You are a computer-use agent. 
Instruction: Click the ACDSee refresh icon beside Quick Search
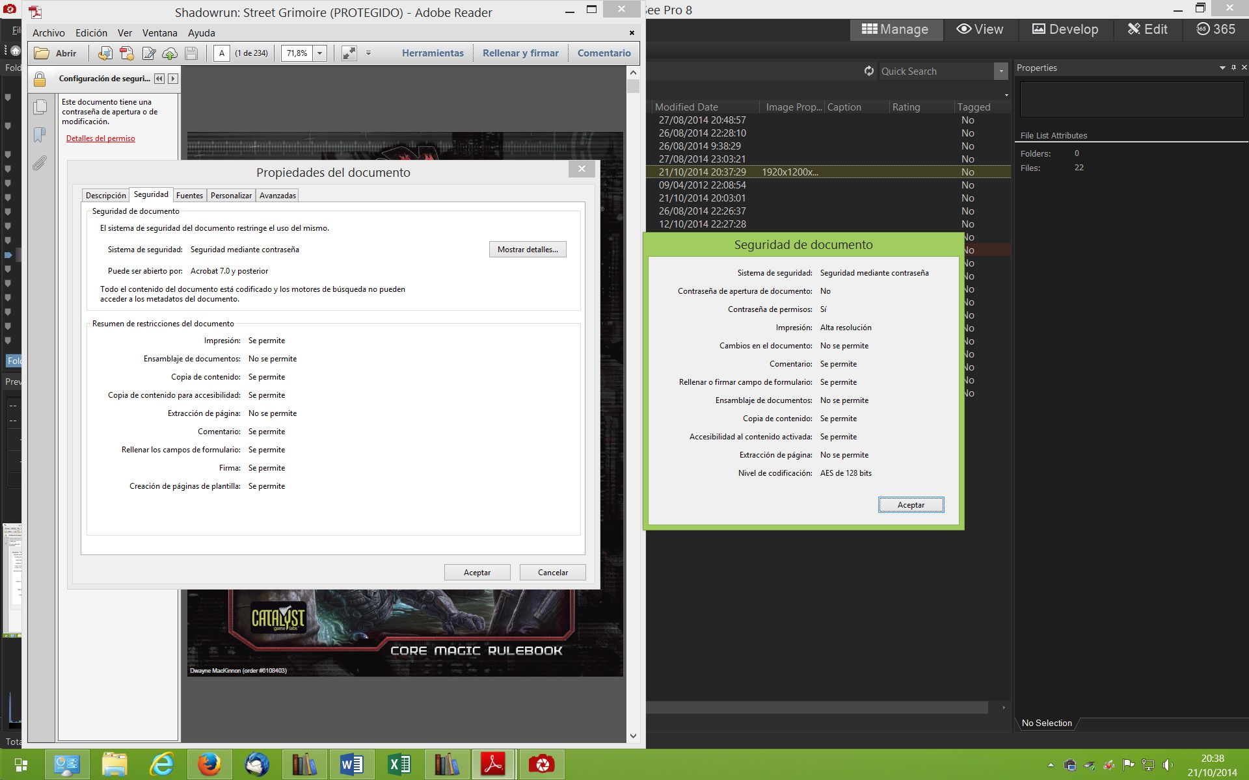pos(869,71)
